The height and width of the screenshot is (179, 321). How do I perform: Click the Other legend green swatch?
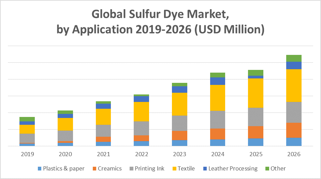pos(267,168)
